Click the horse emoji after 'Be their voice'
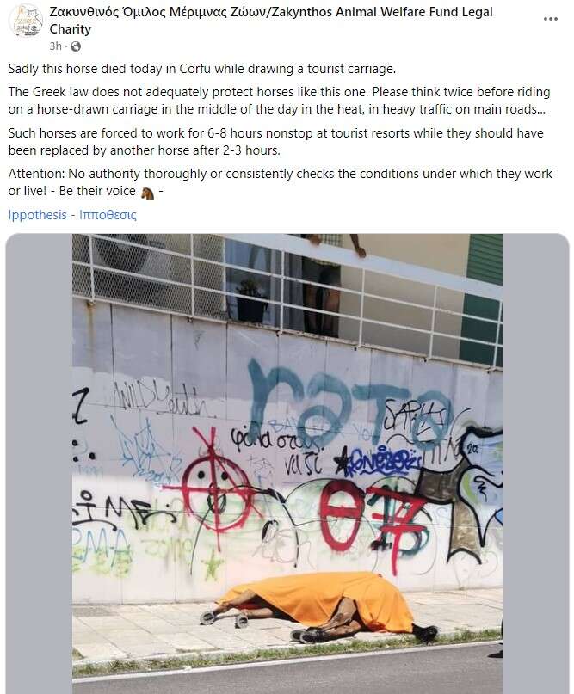574x694 pixels. [x=147, y=193]
